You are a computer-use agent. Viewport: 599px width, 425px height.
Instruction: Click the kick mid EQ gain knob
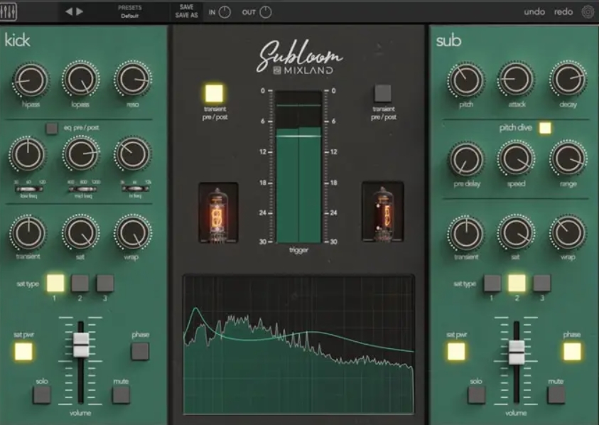click(80, 154)
